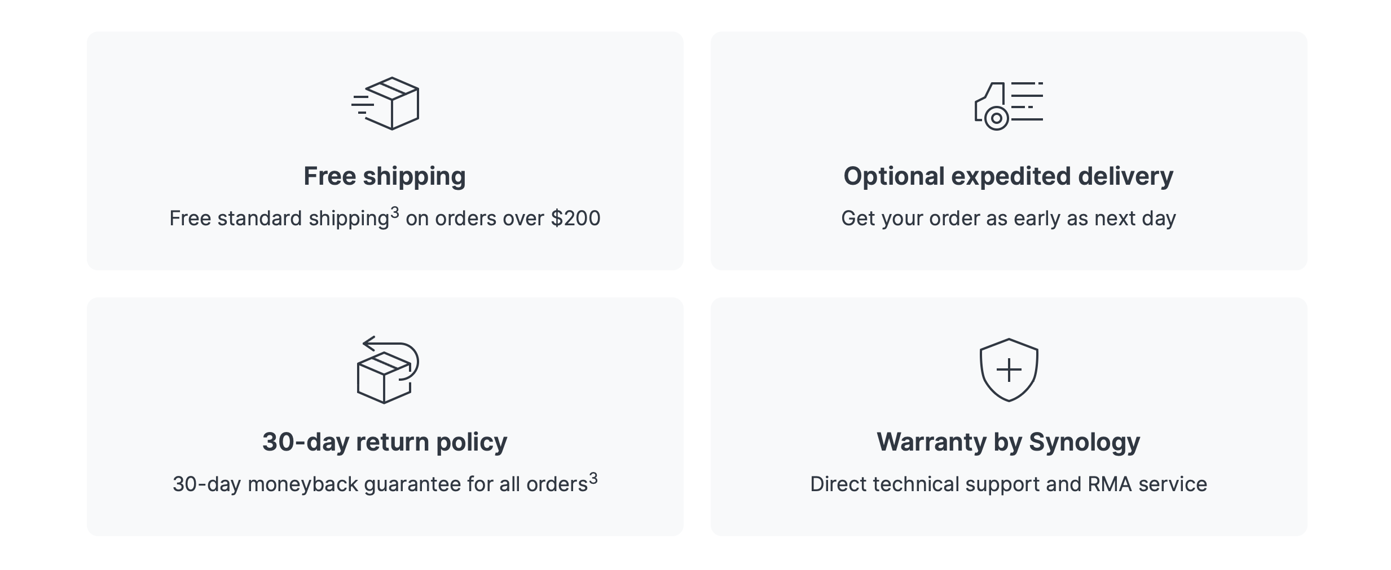Click the fast-shipping box icon
Image resolution: width=1391 pixels, height=570 pixels.
point(385,104)
